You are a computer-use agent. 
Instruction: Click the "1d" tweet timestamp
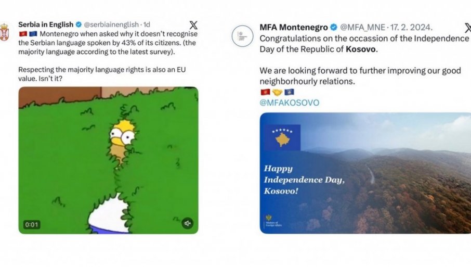click(147, 24)
